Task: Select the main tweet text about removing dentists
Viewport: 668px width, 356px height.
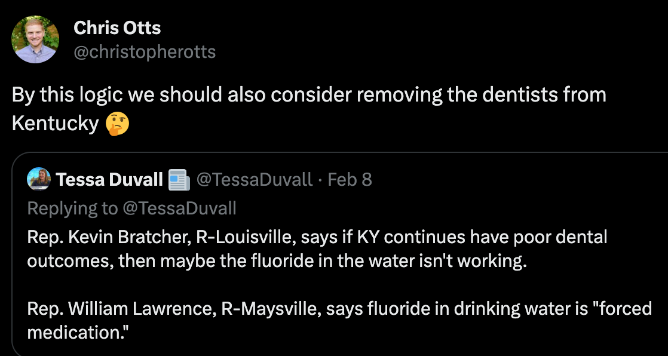Action: (309, 95)
